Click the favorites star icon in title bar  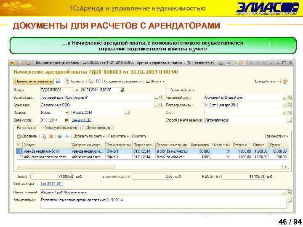(x=28, y=63)
